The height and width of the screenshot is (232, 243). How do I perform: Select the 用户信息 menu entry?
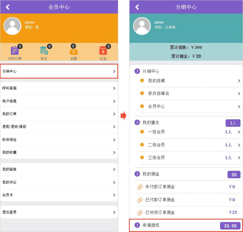point(59,101)
